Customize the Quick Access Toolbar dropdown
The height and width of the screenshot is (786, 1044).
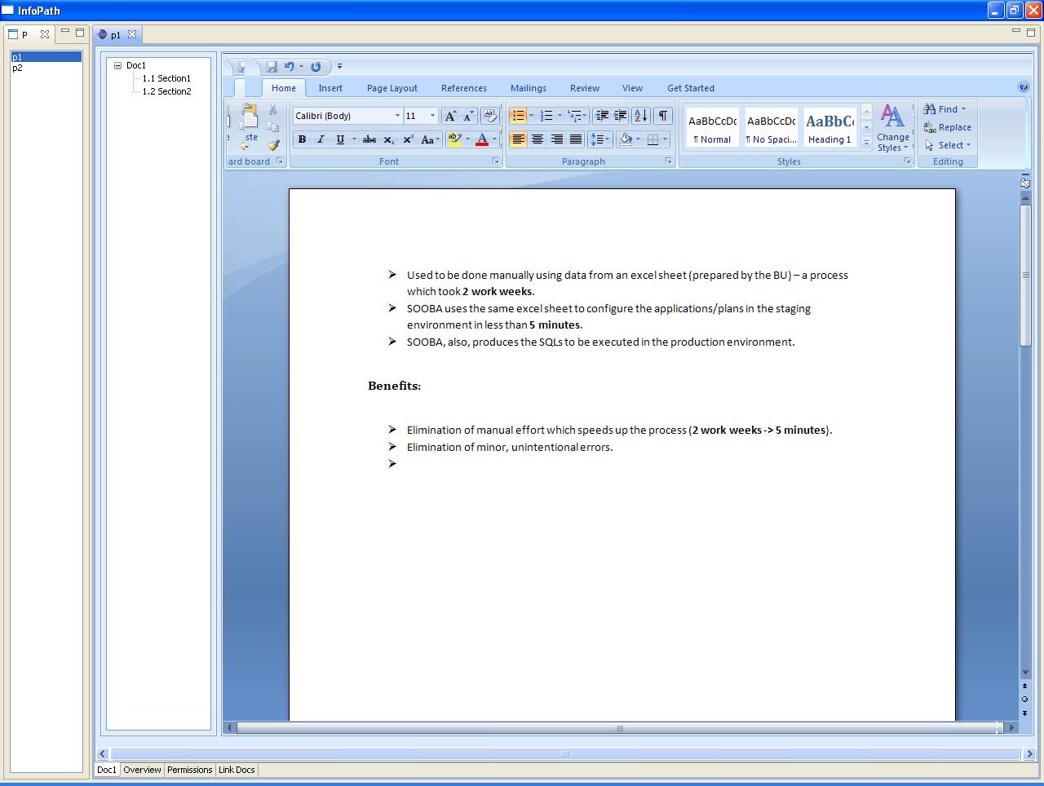coord(339,67)
